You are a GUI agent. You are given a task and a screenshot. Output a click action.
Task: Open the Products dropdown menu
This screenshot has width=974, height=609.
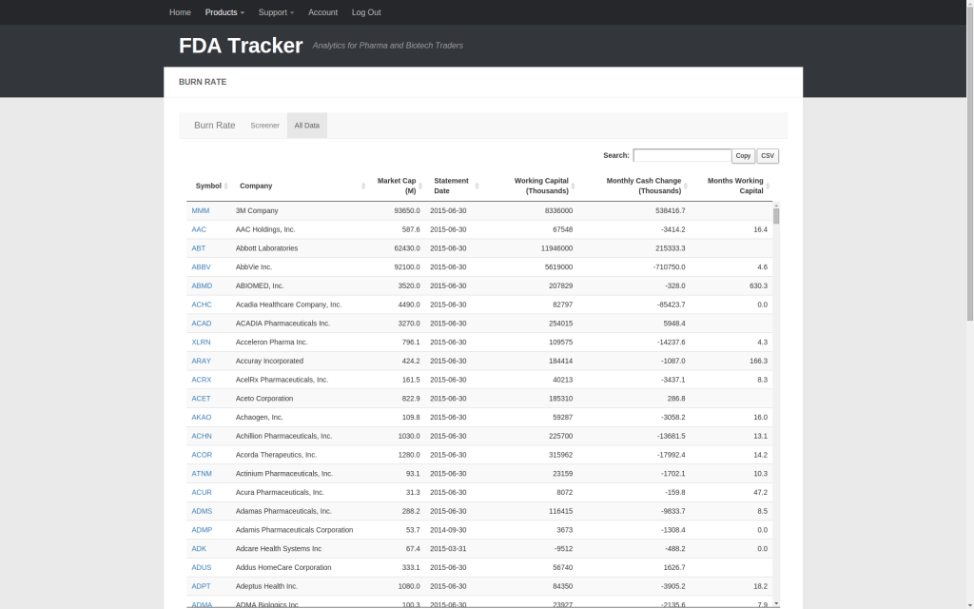tap(224, 12)
